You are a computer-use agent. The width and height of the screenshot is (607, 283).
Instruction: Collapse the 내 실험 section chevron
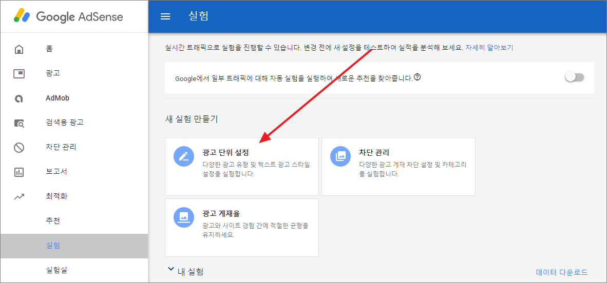[x=170, y=270]
